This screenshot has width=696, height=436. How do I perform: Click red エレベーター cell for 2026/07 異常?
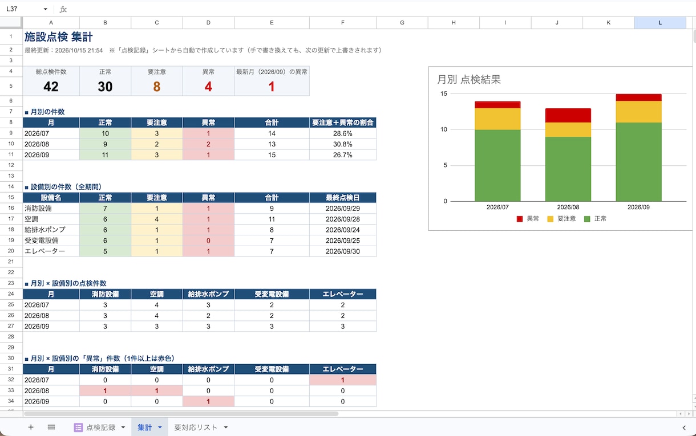click(x=343, y=380)
